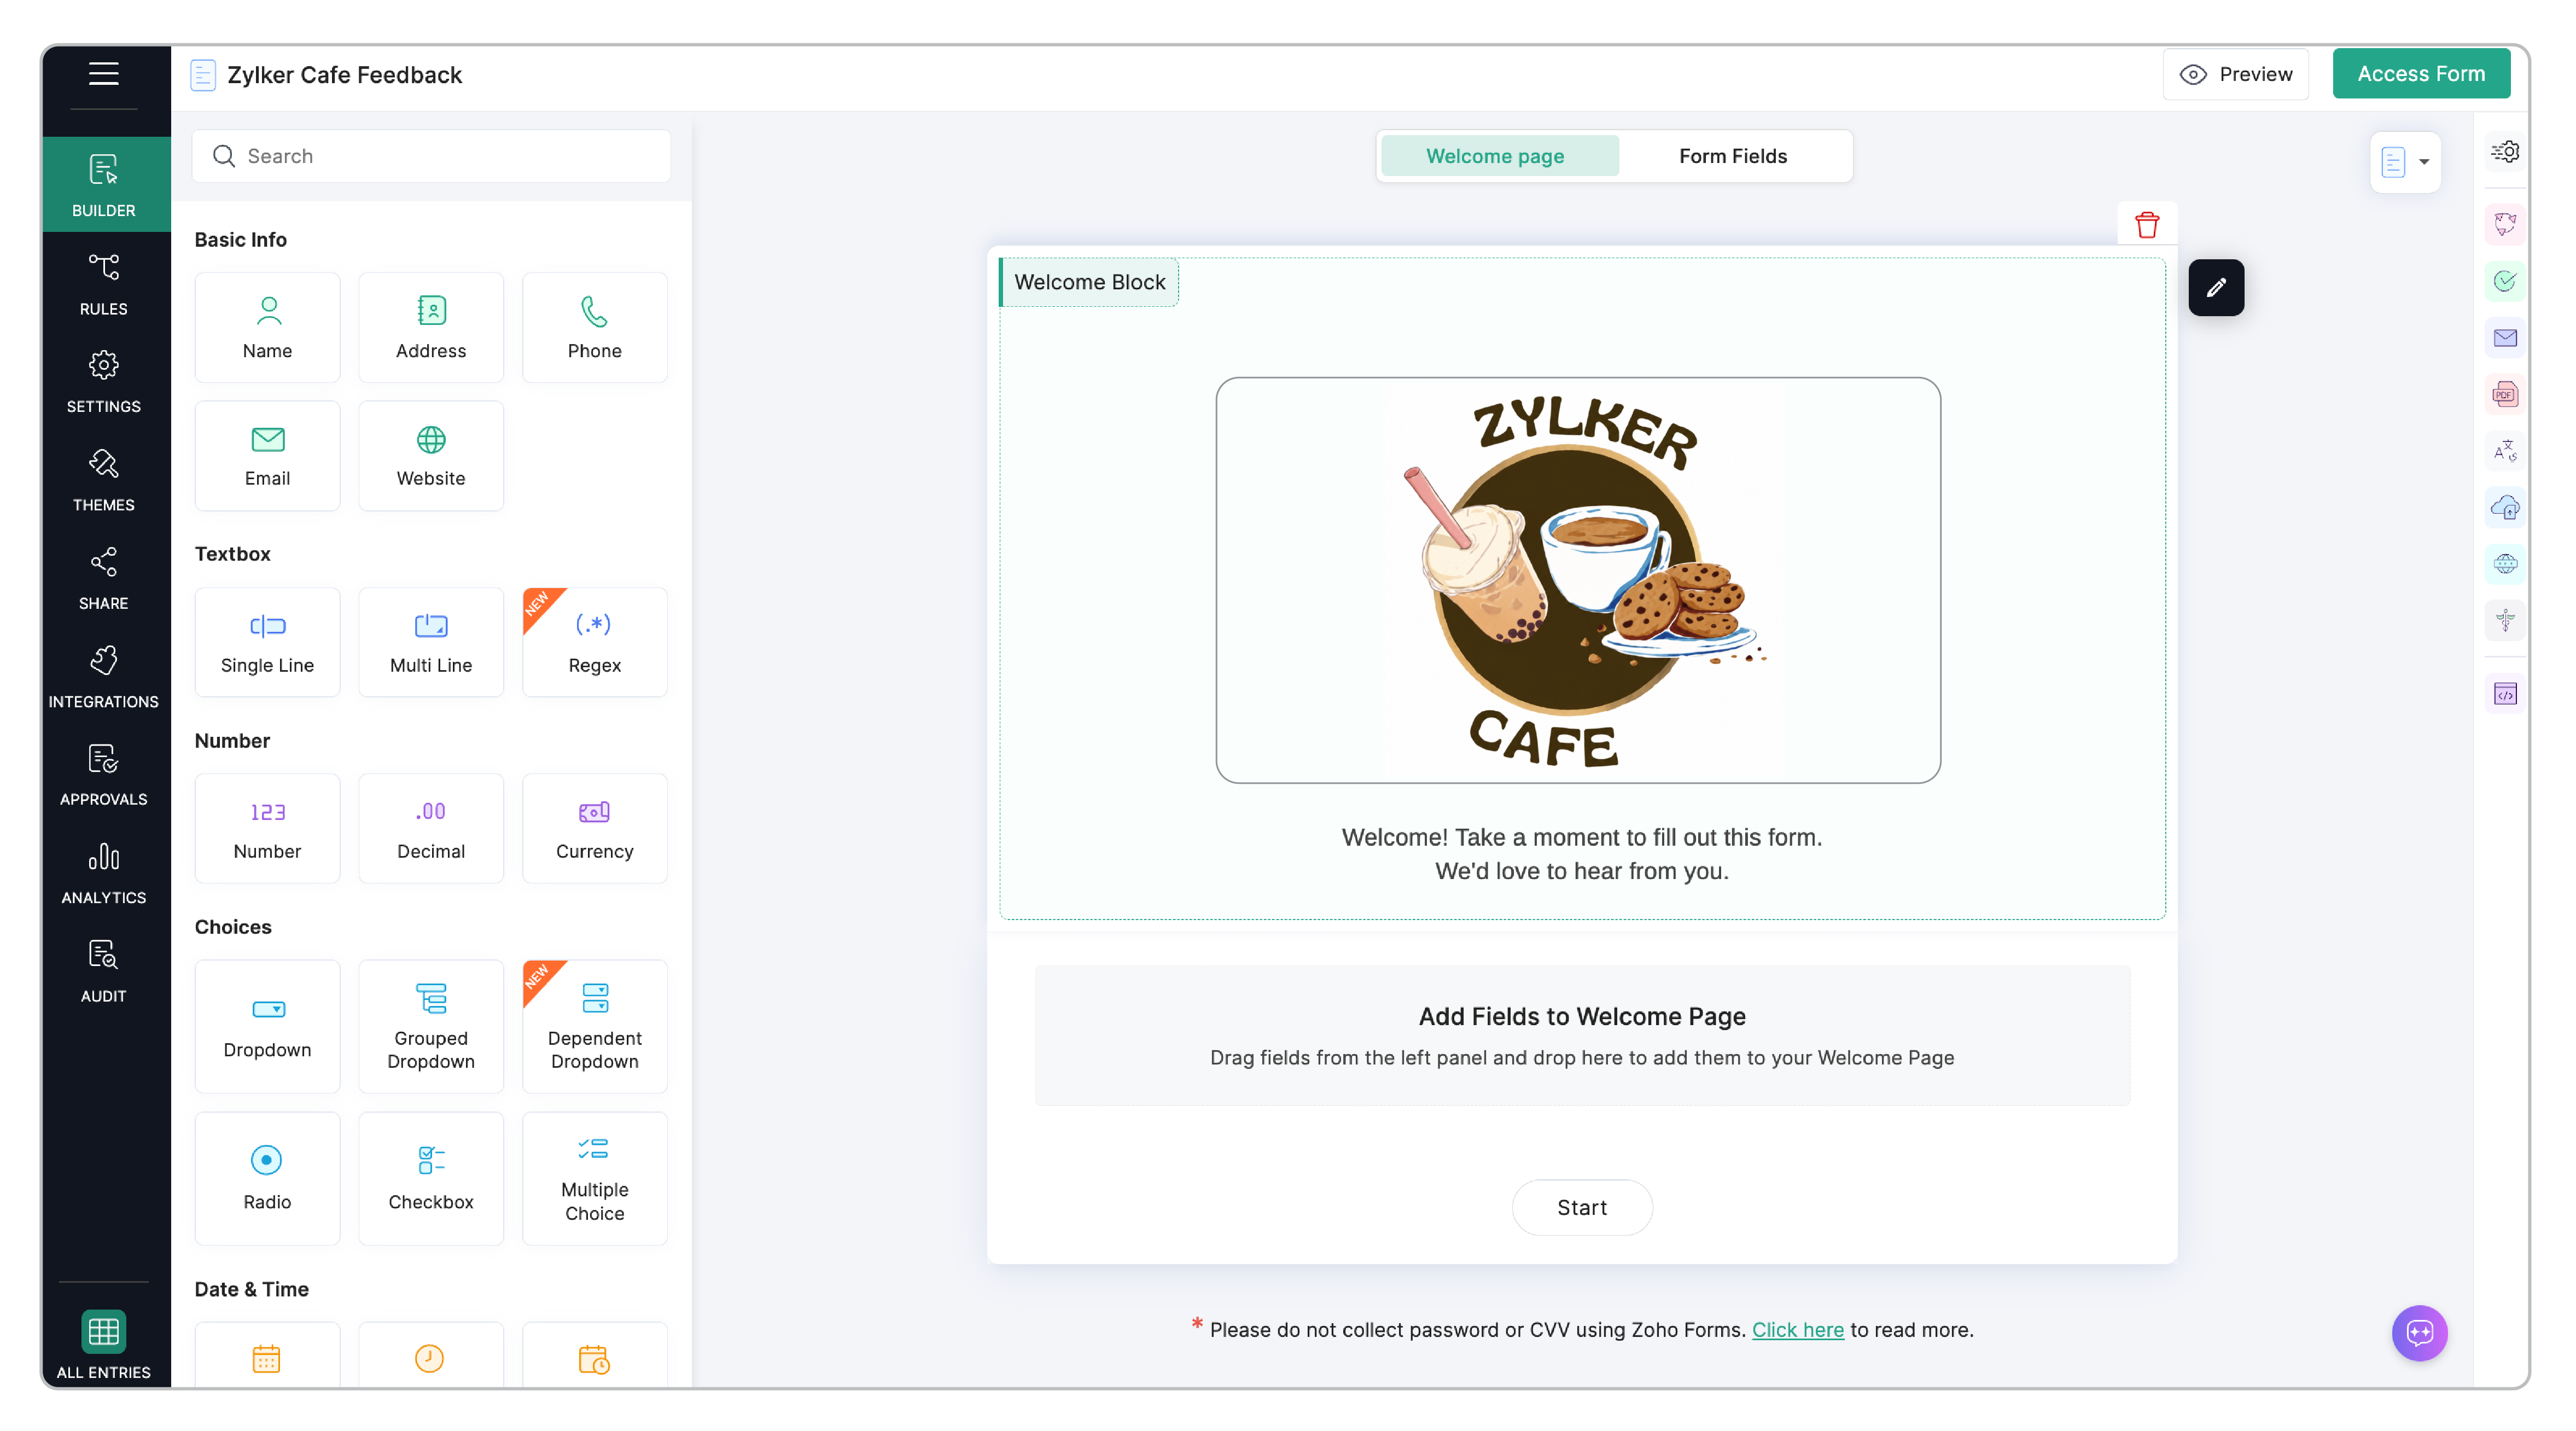
Task: Add the Name field
Action: click(267, 327)
